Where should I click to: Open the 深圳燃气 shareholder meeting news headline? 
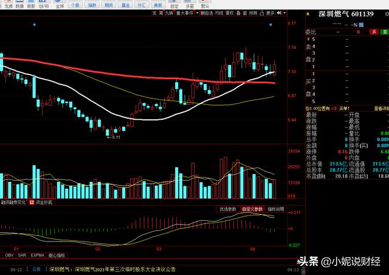coord(112,269)
